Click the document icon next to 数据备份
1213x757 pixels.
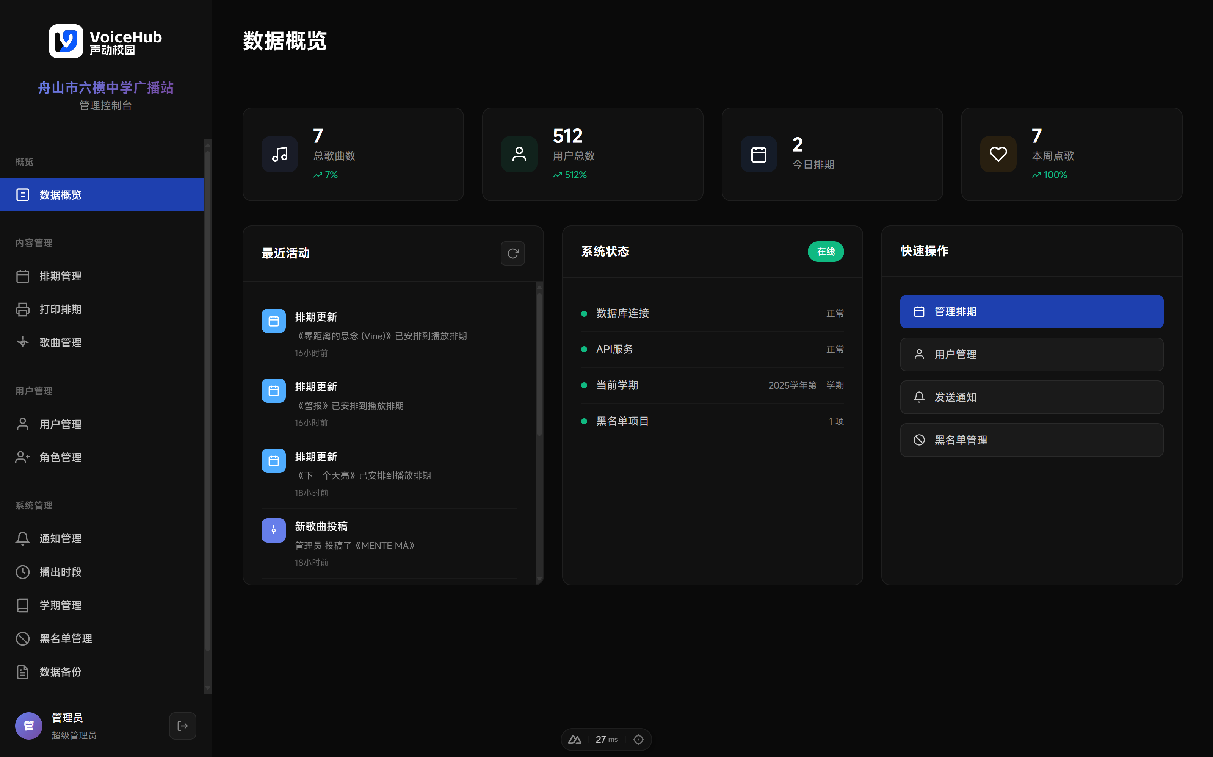coord(22,672)
